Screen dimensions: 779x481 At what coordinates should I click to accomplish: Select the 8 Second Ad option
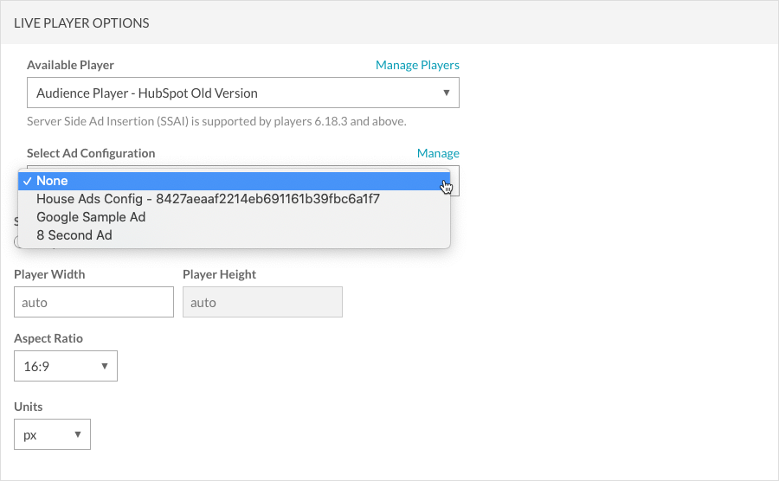tap(74, 235)
